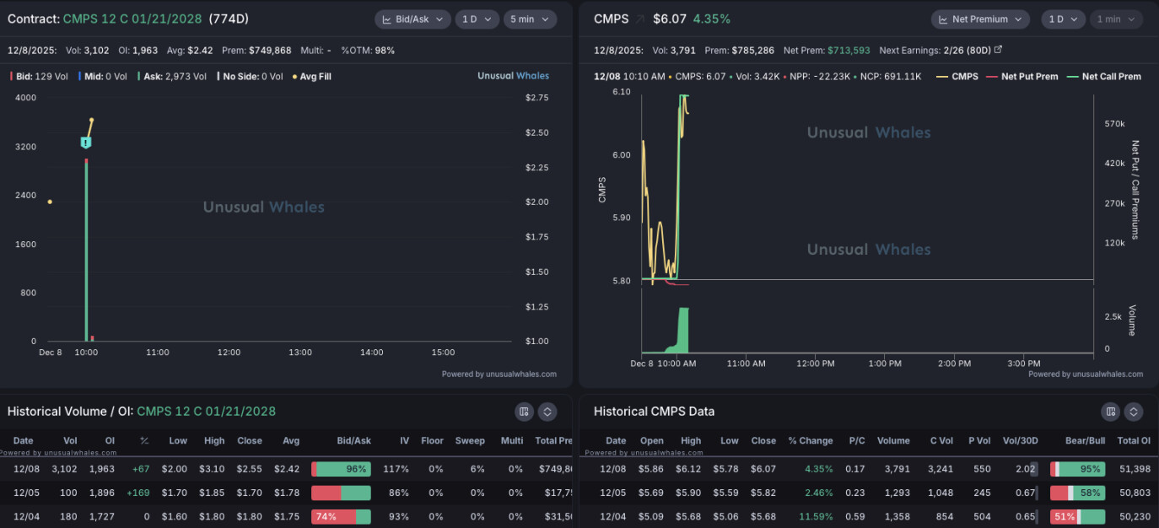Sort contract table by Vol column header
The image size is (1159, 528).
pos(70,440)
